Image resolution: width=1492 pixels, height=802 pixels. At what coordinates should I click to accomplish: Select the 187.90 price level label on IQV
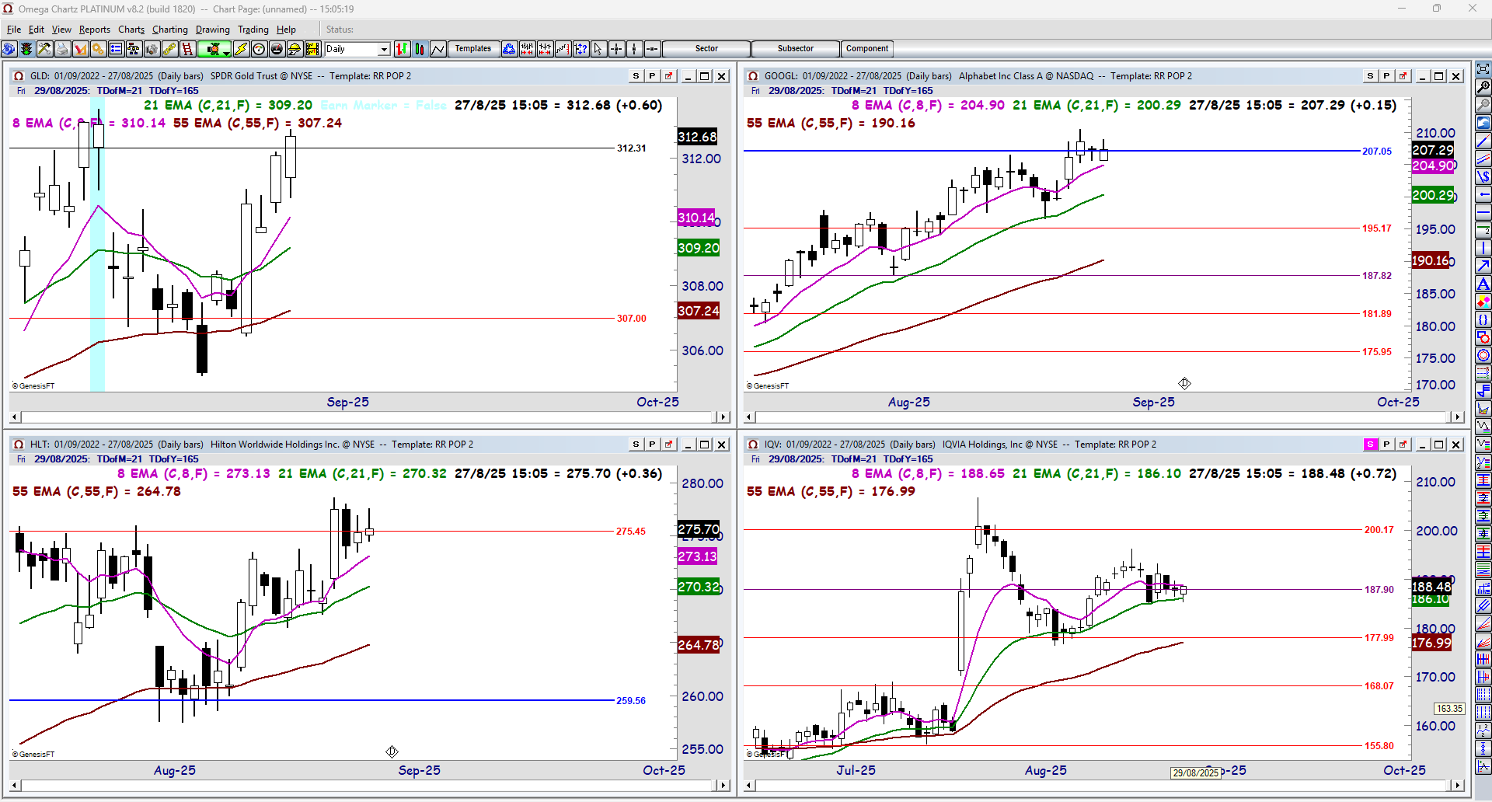1379,590
